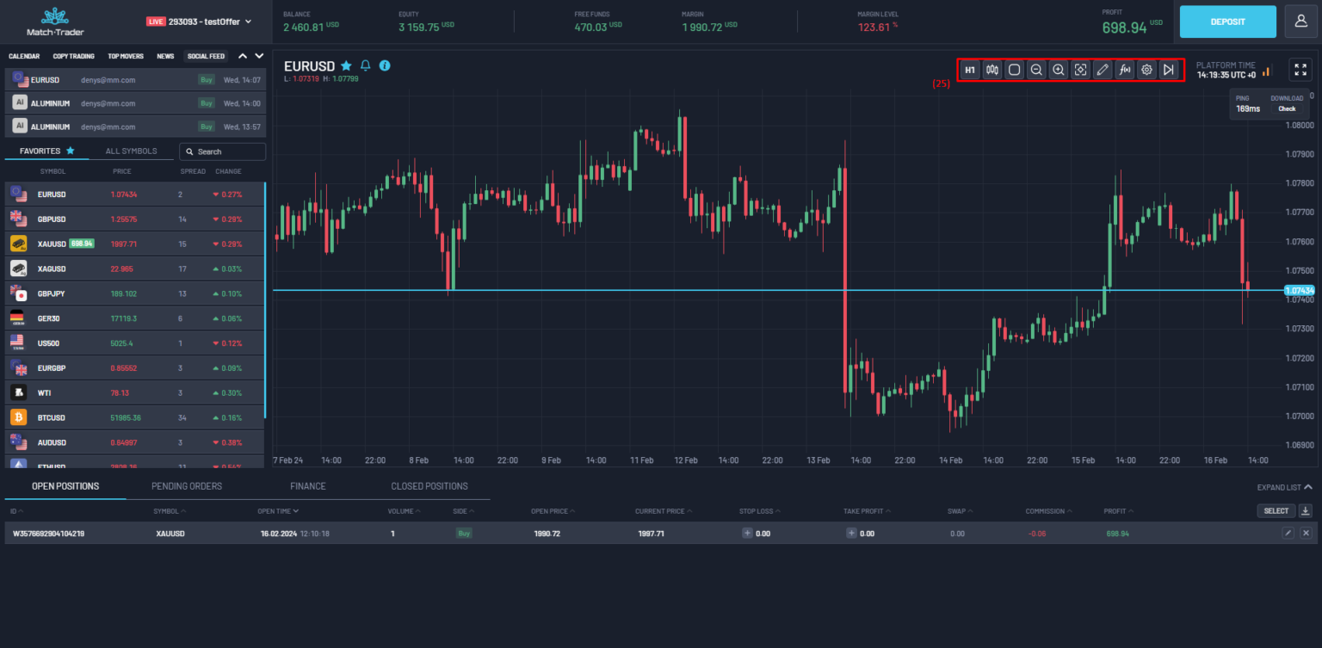Open chart settings gear icon

[x=1146, y=70]
